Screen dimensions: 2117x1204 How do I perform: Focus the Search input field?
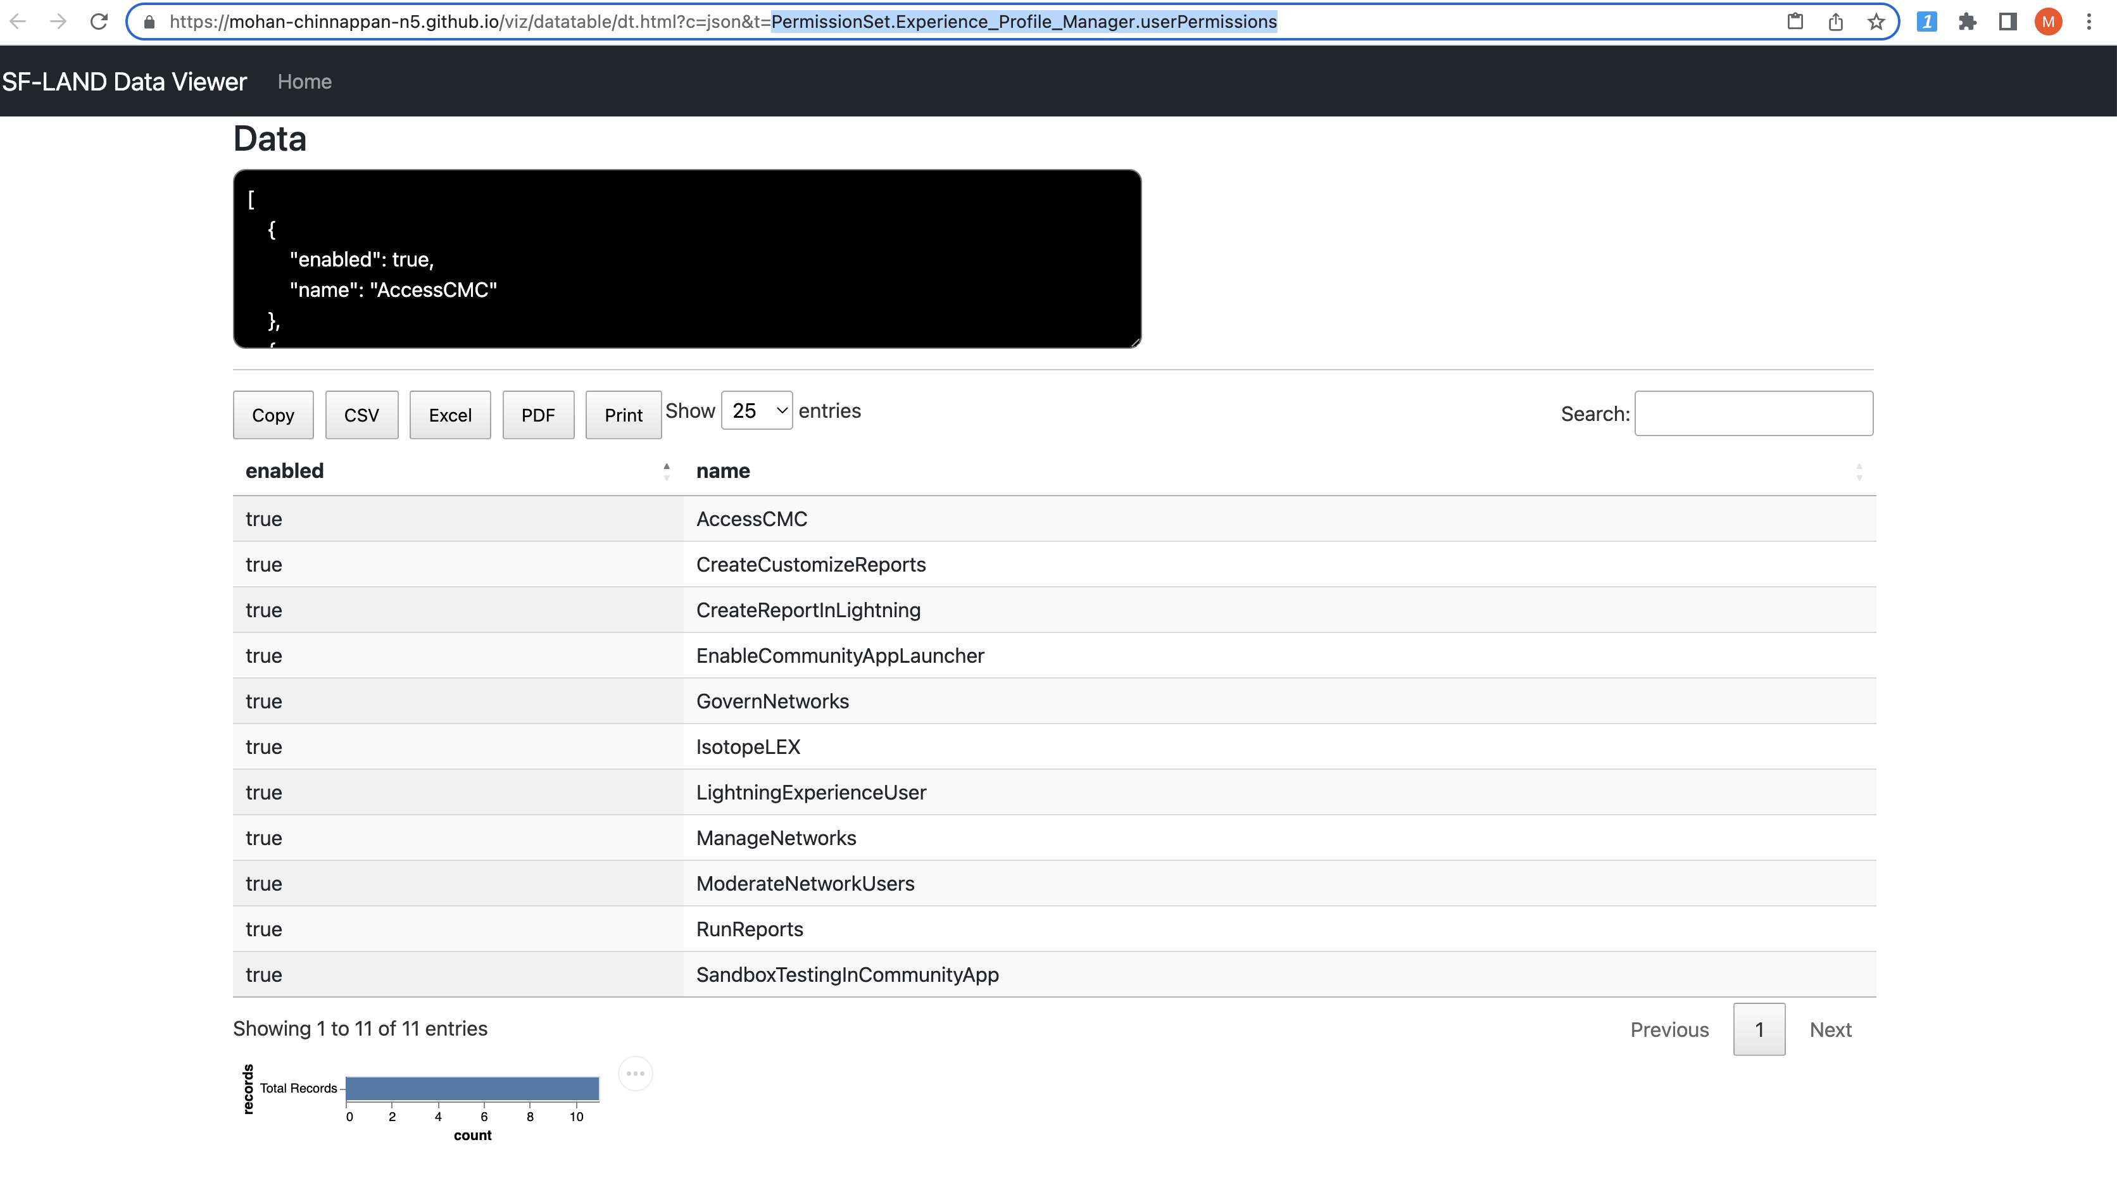coord(1753,413)
